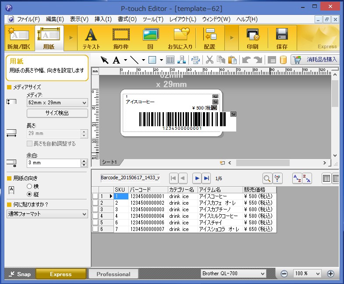Save the template using 保存

coord(282,39)
